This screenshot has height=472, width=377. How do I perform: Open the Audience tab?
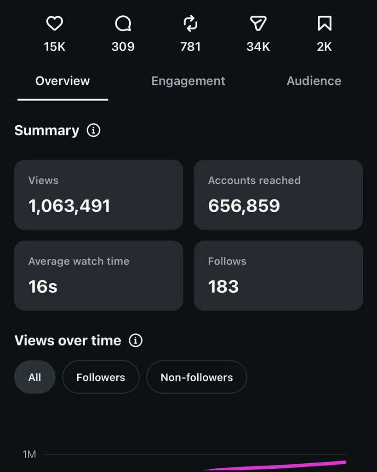tap(314, 81)
